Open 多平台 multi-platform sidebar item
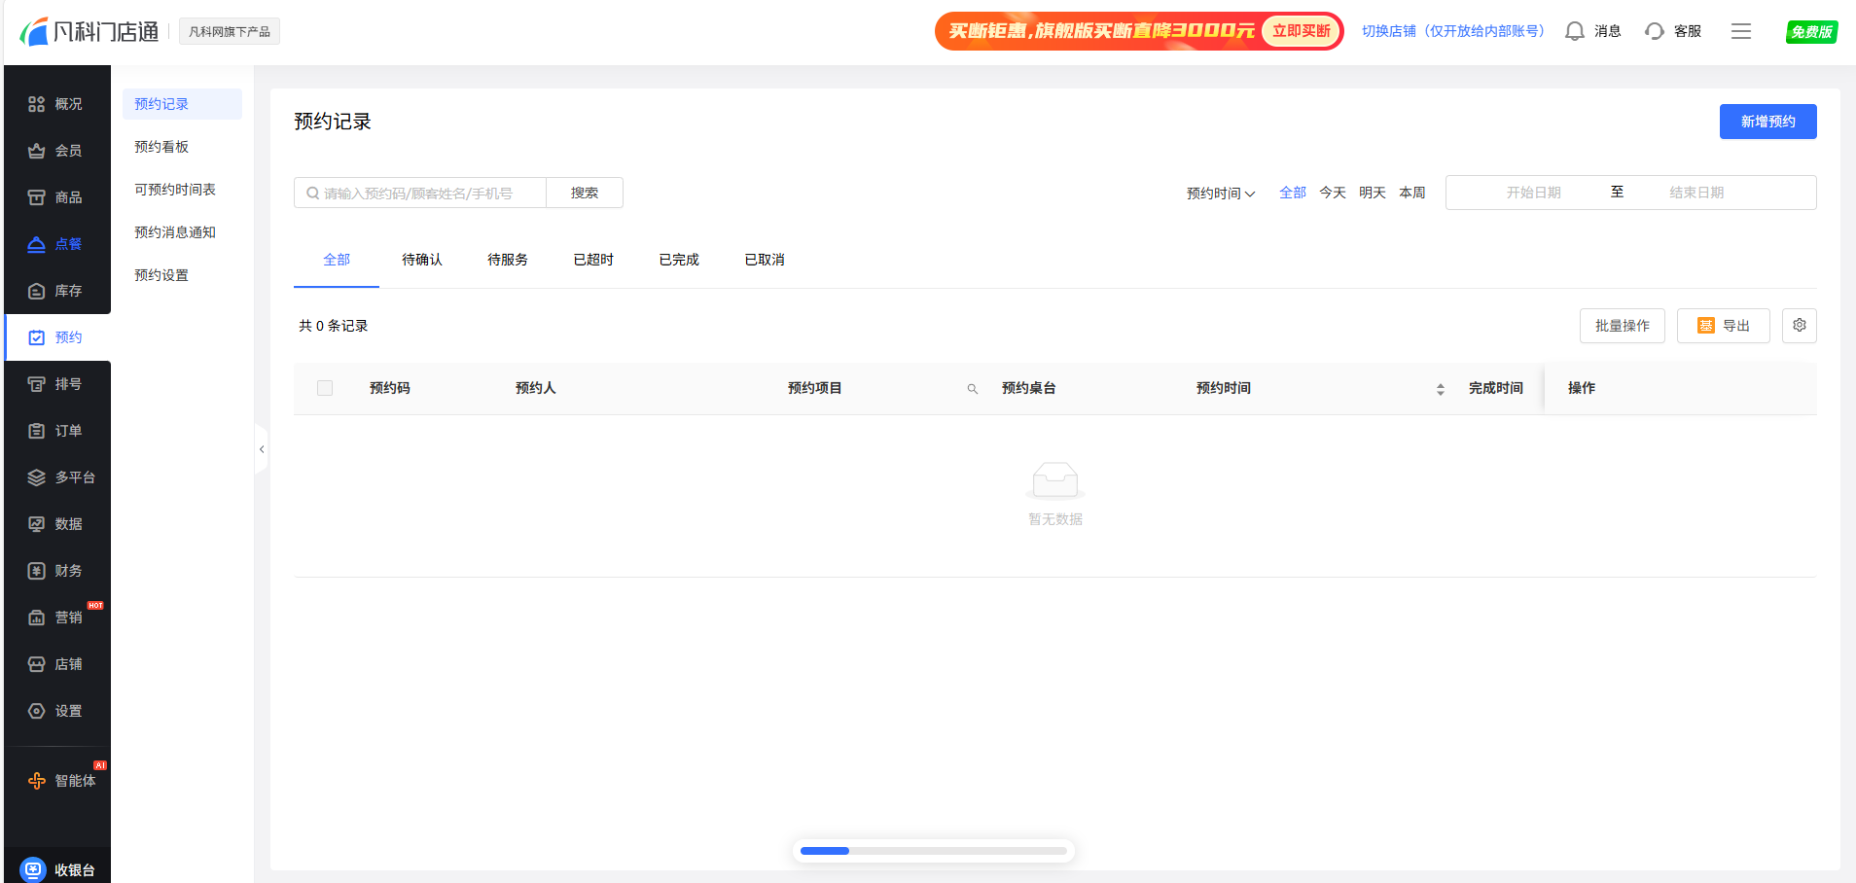Image resolution: width=1856 pixels, height=883 pixels. coord(62,477)
